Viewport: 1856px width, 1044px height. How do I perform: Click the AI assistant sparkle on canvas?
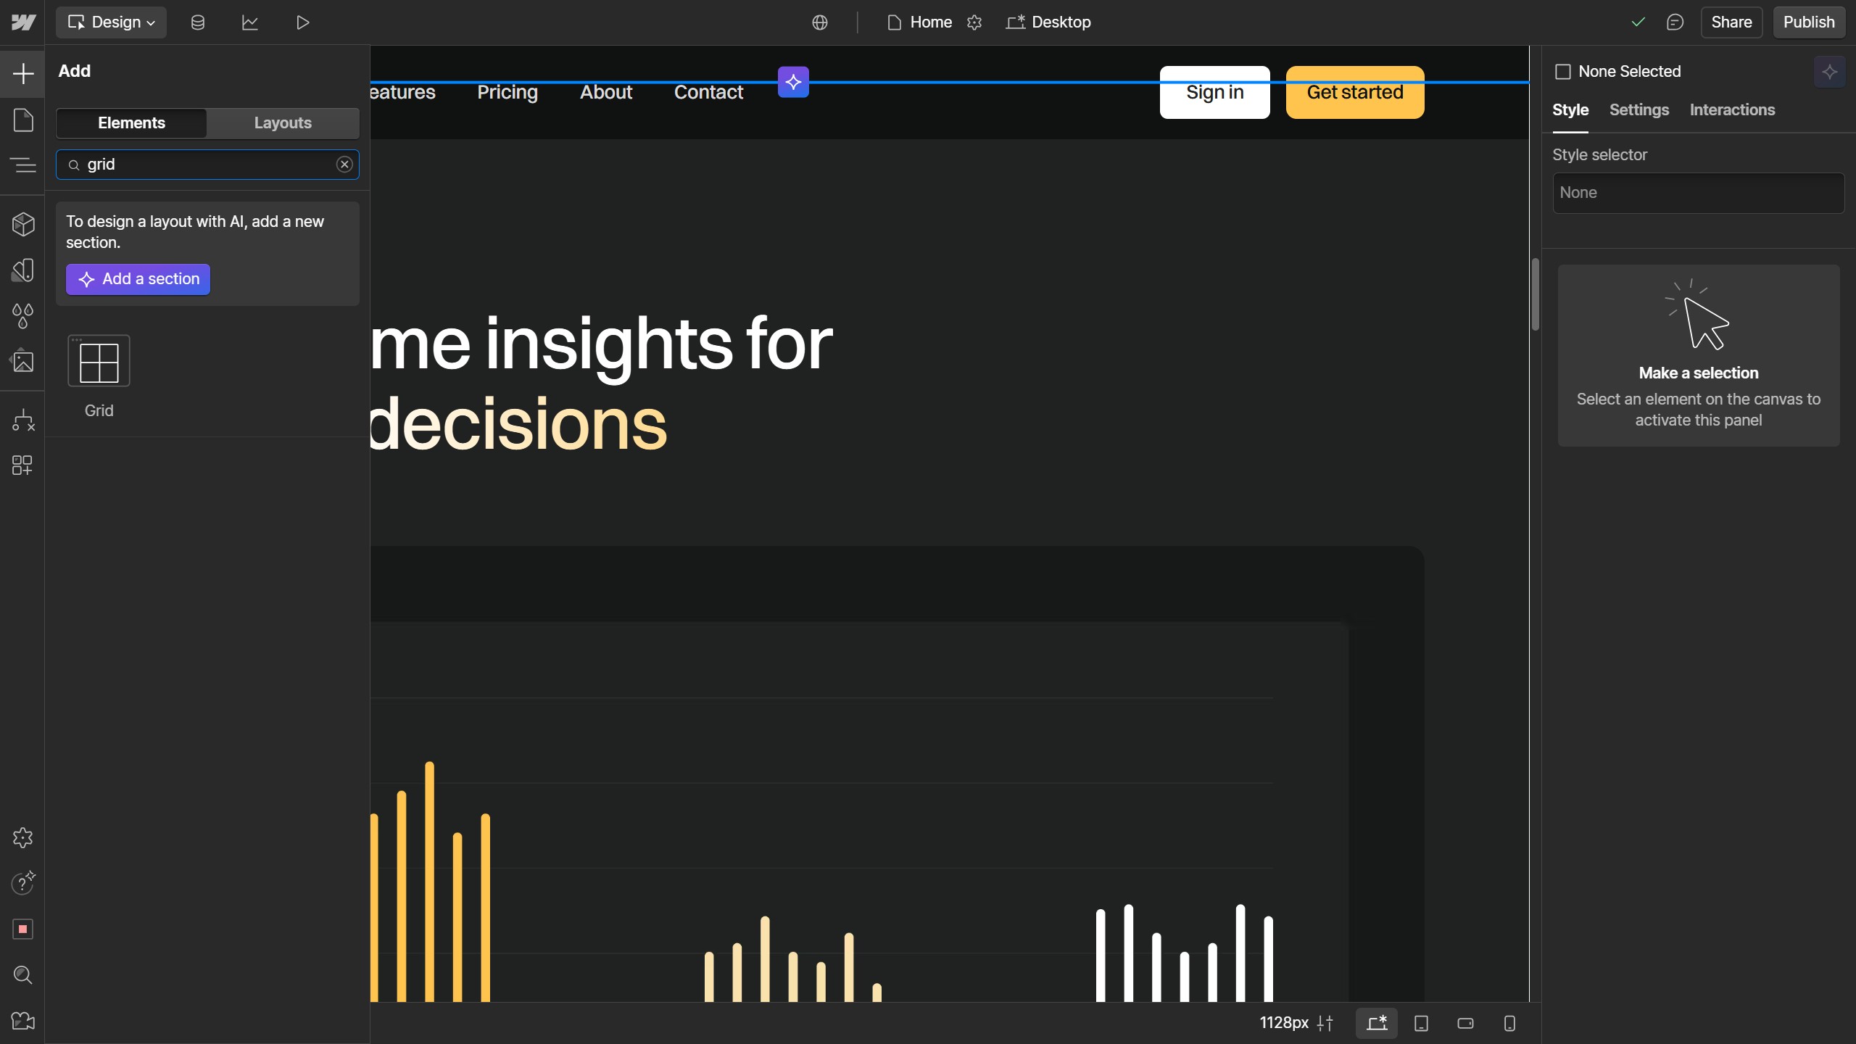[793, 82]
